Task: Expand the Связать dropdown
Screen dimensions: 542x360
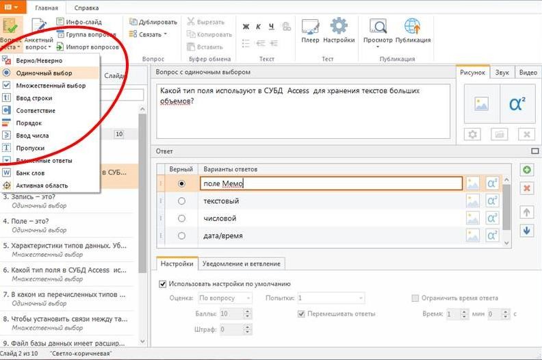Action: 148,34
